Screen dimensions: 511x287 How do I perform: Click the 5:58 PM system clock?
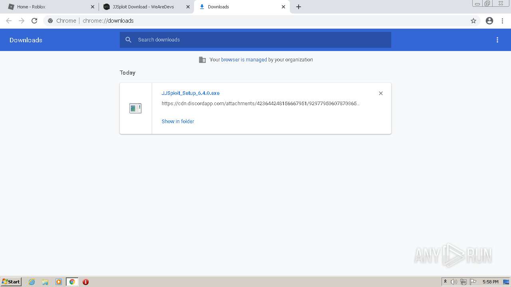pos(490,282)
